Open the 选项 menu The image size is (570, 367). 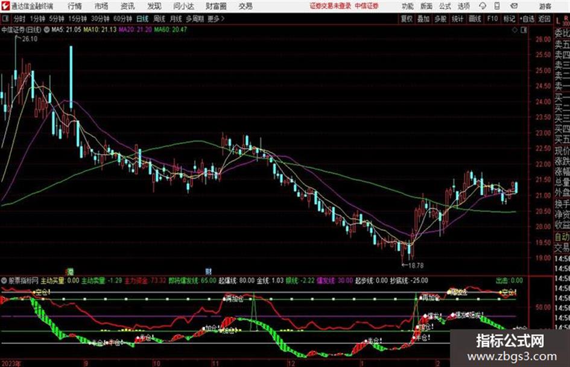tap(463, 6)
